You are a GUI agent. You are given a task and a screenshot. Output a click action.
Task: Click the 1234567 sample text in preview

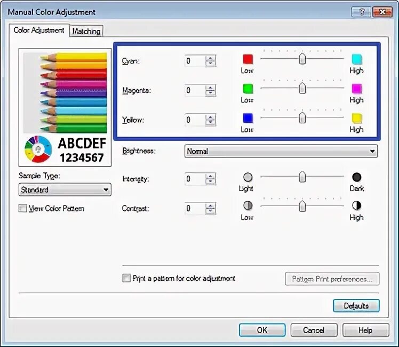[82, 157]
